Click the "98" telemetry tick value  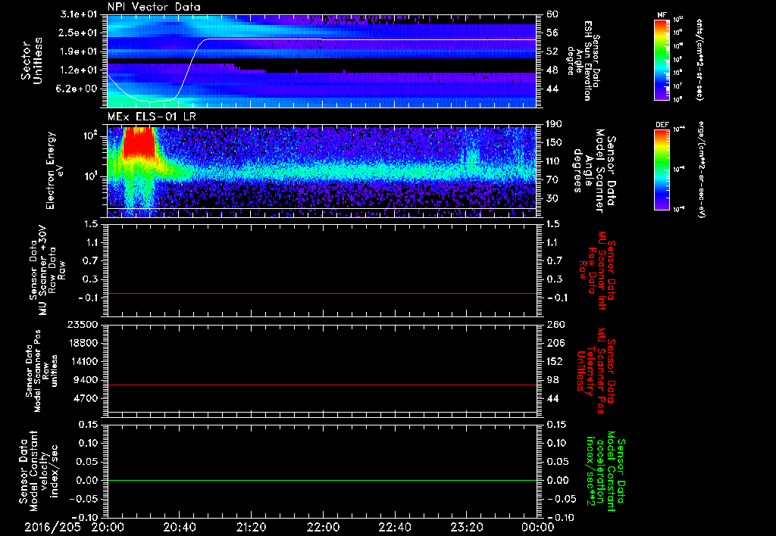click(x=552, y=380)
